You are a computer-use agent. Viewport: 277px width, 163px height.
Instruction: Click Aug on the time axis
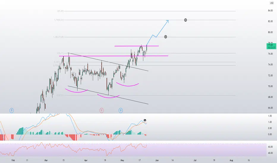pos(231,160)
